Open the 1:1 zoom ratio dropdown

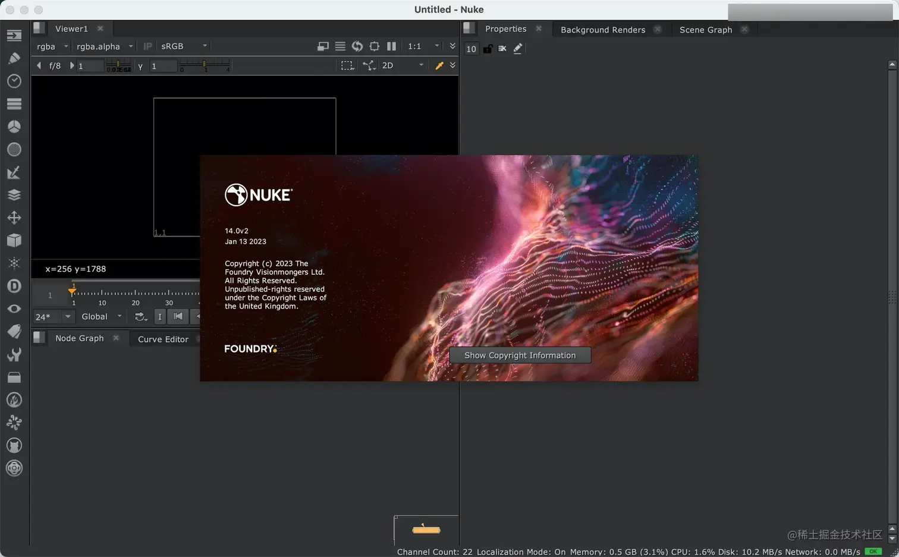[x=423, y=46]
